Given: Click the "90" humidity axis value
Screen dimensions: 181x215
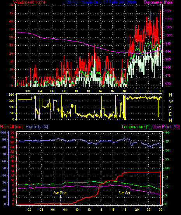Looking at the screenshot, I should click(4, 139).
